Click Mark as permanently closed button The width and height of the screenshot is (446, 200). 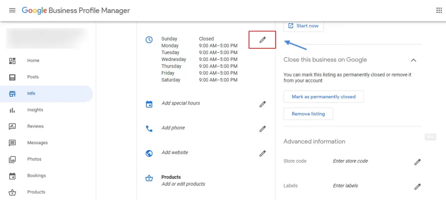point(323,97)
